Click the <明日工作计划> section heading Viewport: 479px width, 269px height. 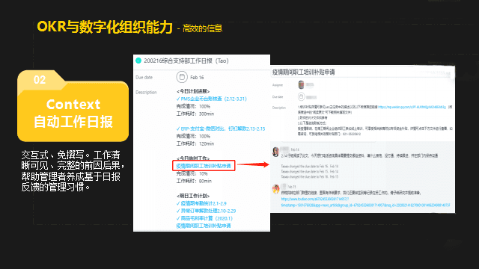[193, 196]
